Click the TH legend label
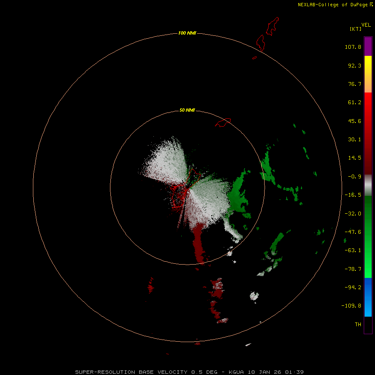Screen dimensions: 375x375 [x=358, y=324]
